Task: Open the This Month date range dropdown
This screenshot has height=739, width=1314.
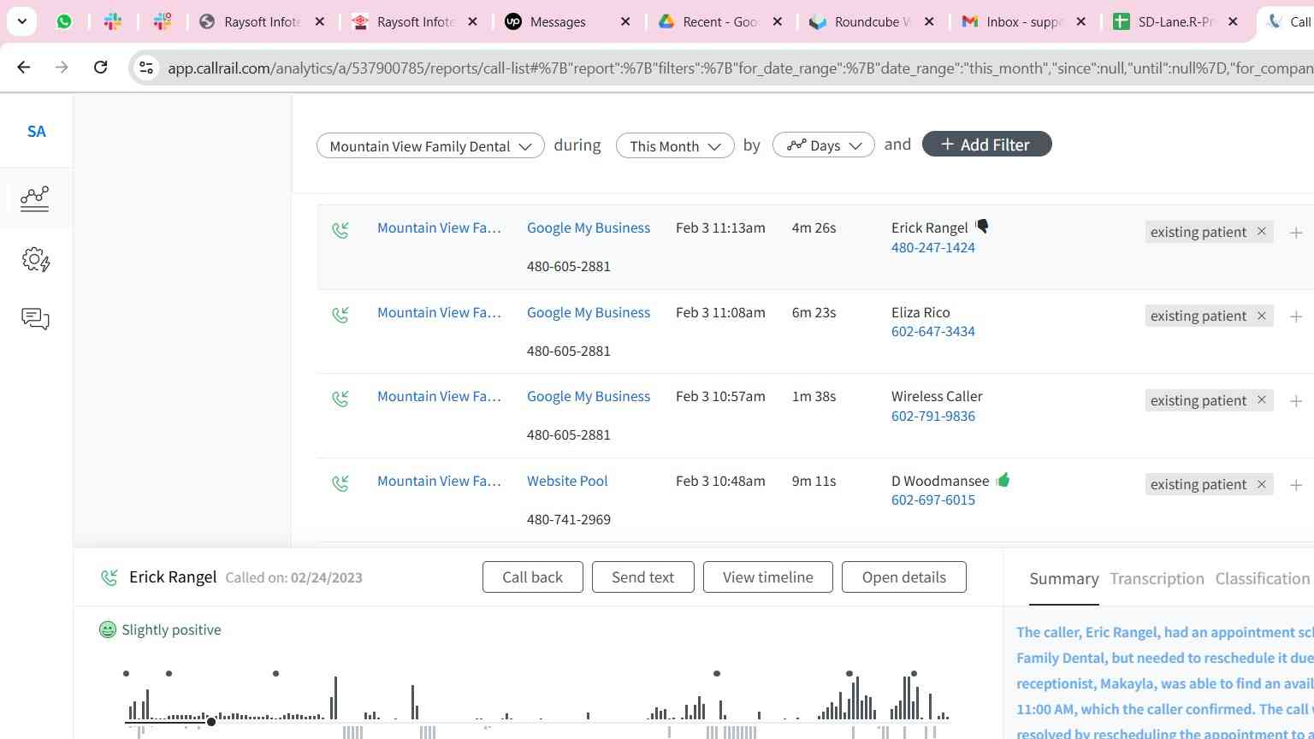Action: pyautogui.click(x=675, y=145)
